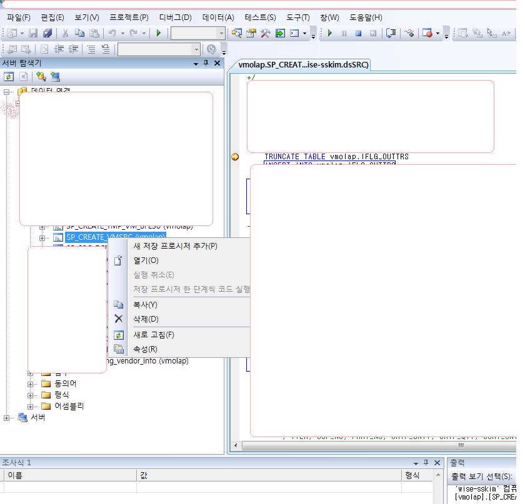Close the 서버 탐색기 panel

tap(217, 63)
